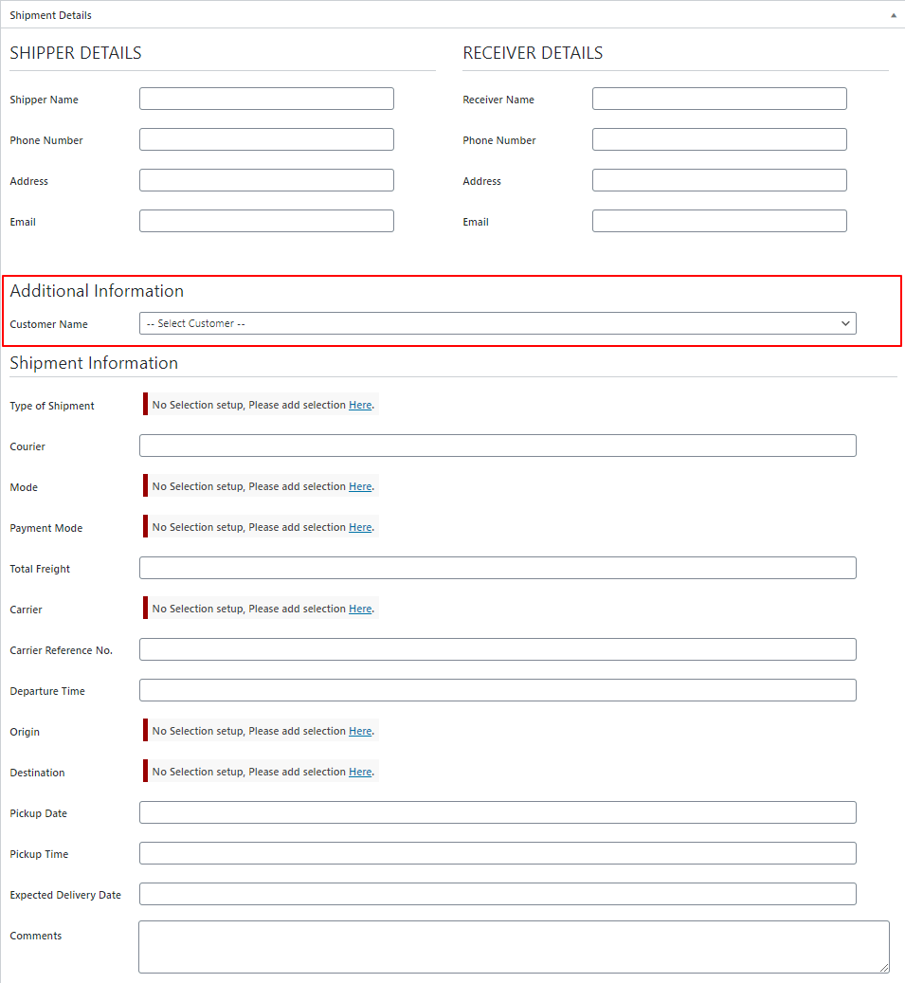Click the Total Freight input field

pos(498,568)
